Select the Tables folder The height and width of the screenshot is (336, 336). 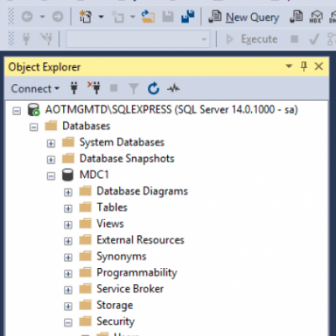[x=112, y=207]
